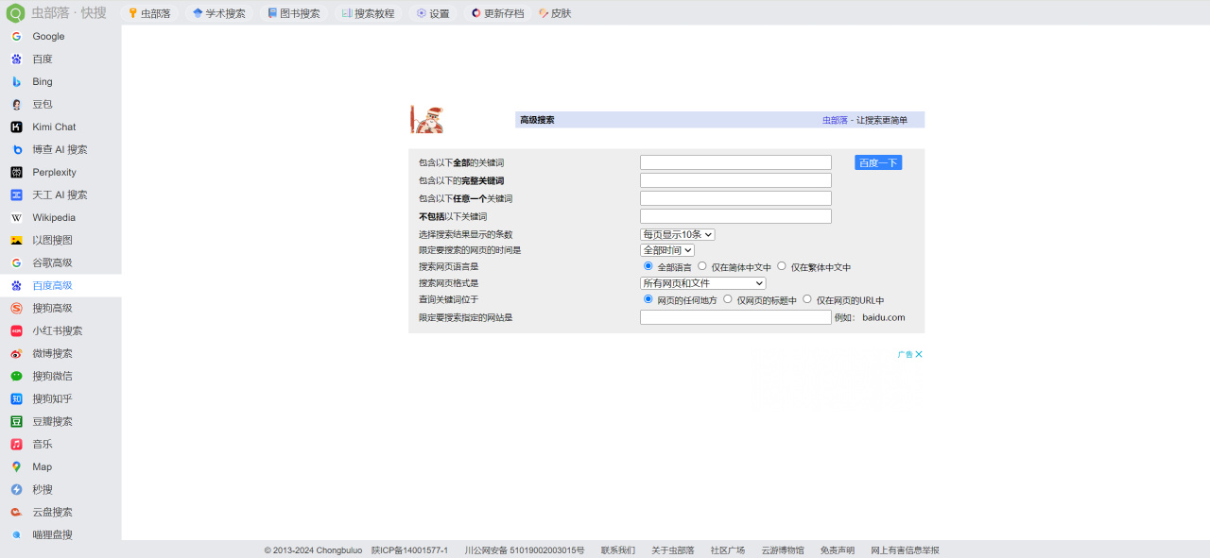Open 图书搜索 top menu item

(x=293, y=13)
